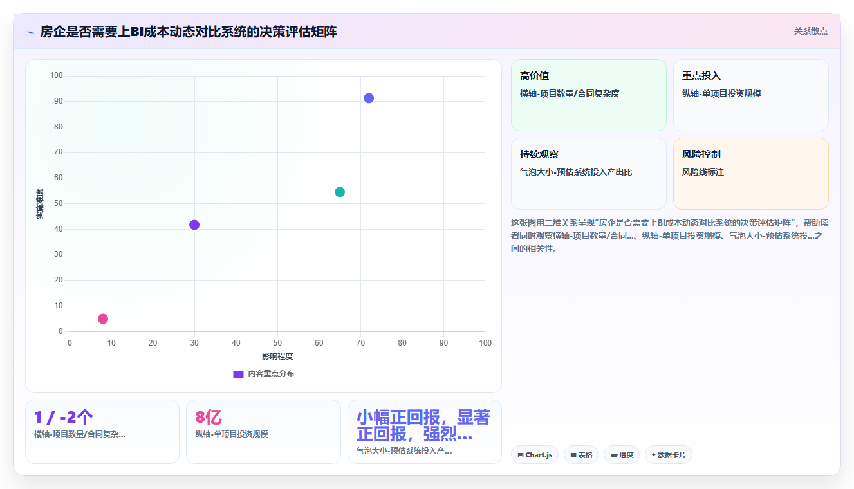Click the 小幅正回报 stat card text
The height and width of the screenshot is (489, 854).
point(423,425)
